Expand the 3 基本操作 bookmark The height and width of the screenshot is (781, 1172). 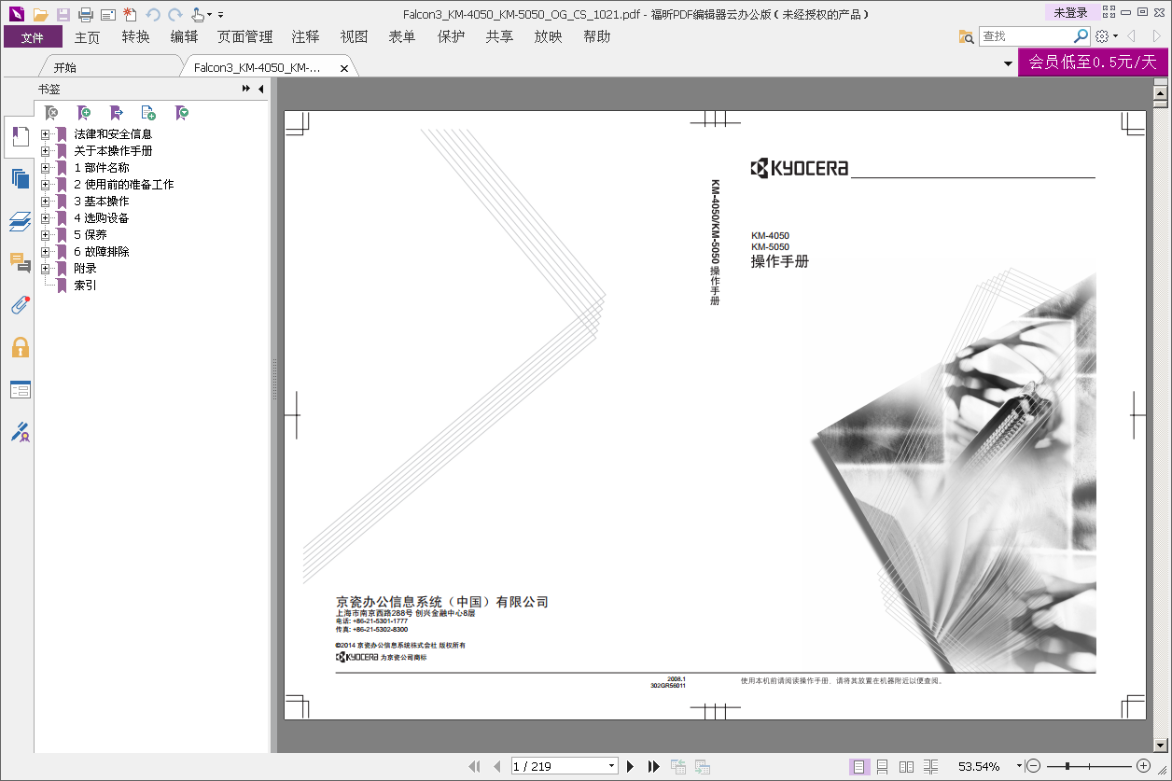pos(45,202)
